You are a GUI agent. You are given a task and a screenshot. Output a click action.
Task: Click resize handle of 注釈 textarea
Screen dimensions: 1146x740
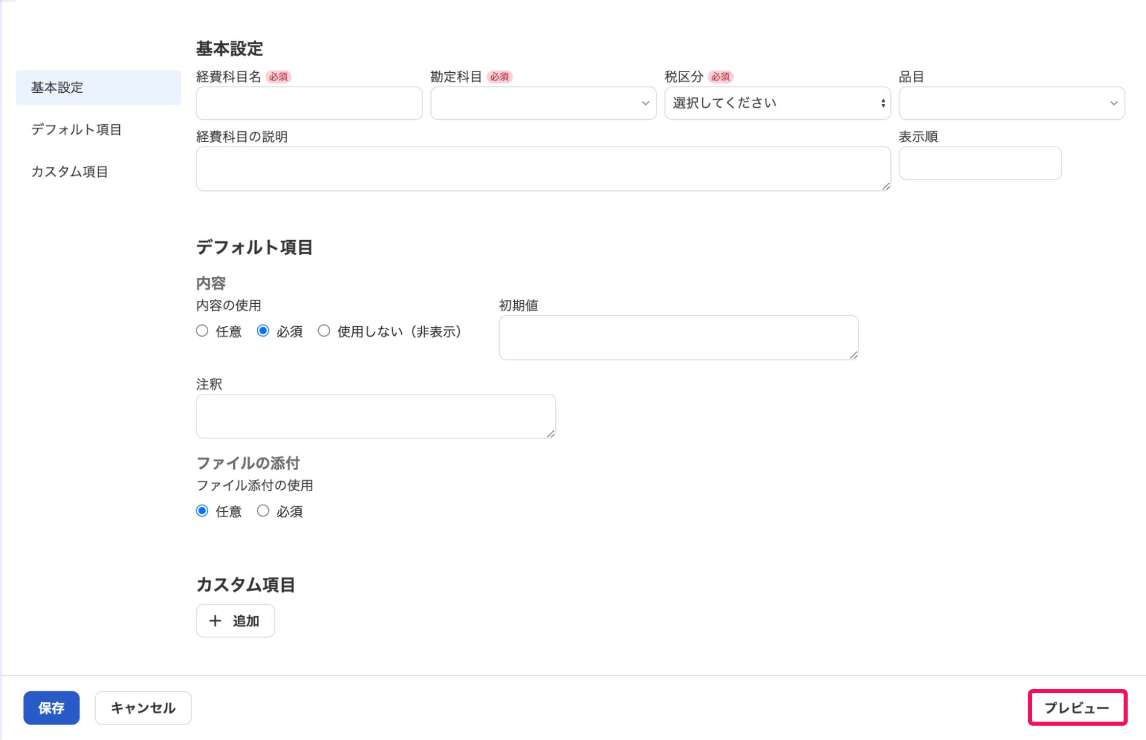click(550, 434)
